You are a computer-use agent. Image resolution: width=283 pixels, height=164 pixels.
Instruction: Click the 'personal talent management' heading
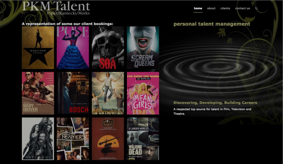(x=212, y=24)
